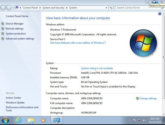Screen dimensions: 165x125
Task: Click the Forward navigation button
Action: (9, 8)
